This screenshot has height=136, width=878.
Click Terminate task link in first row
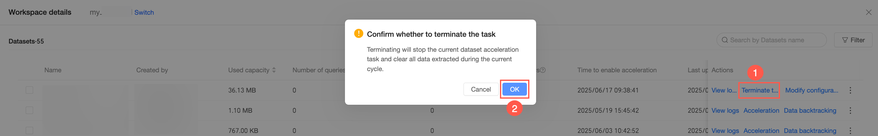pos(759,90)
